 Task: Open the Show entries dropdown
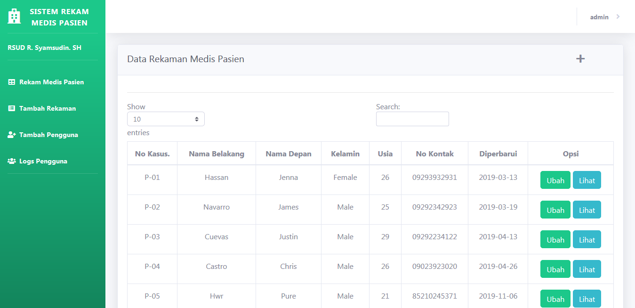[x=166, y=119]
